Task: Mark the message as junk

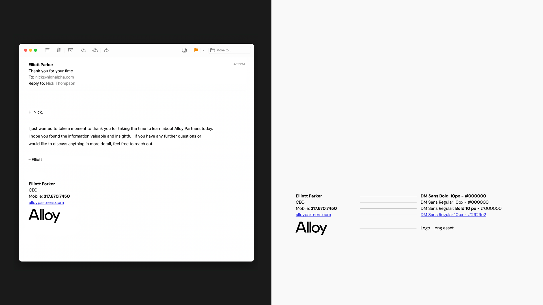Action: pos(70,50)
